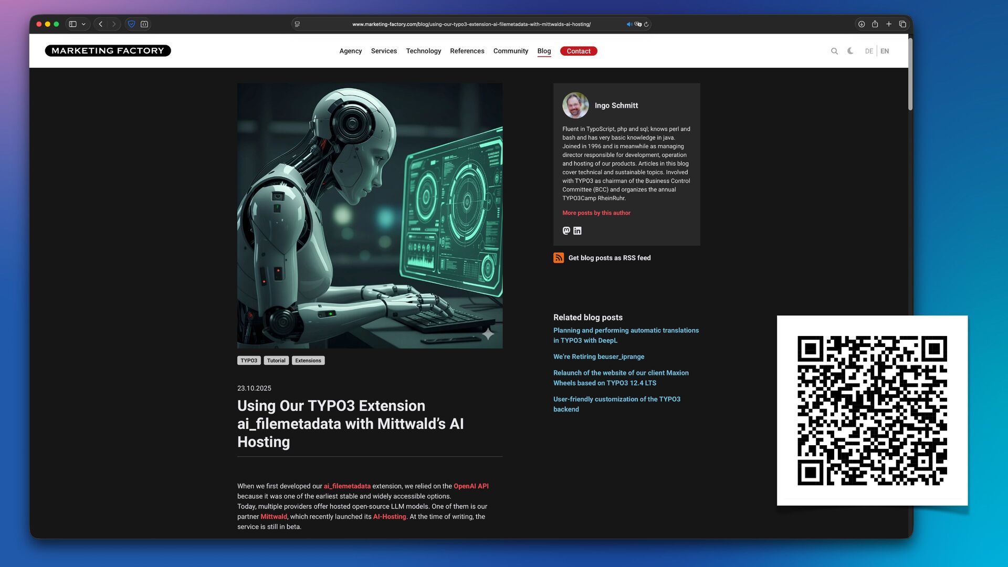Image resolution: width=1008 pixels, height=567 pixels.
Task: Click the orange RSS feed icon
Action: click(x=559, y=258)
